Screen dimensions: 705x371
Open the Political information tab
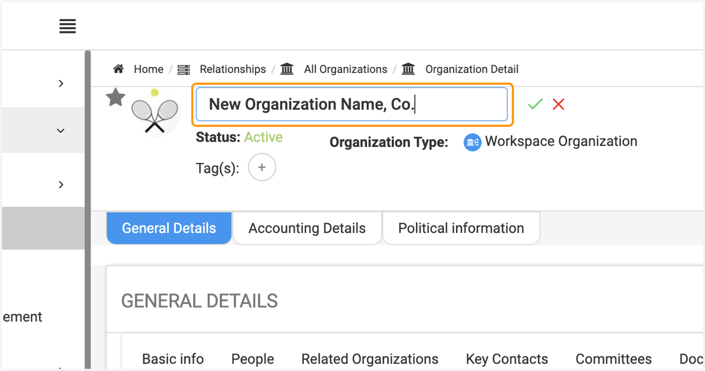461,228
